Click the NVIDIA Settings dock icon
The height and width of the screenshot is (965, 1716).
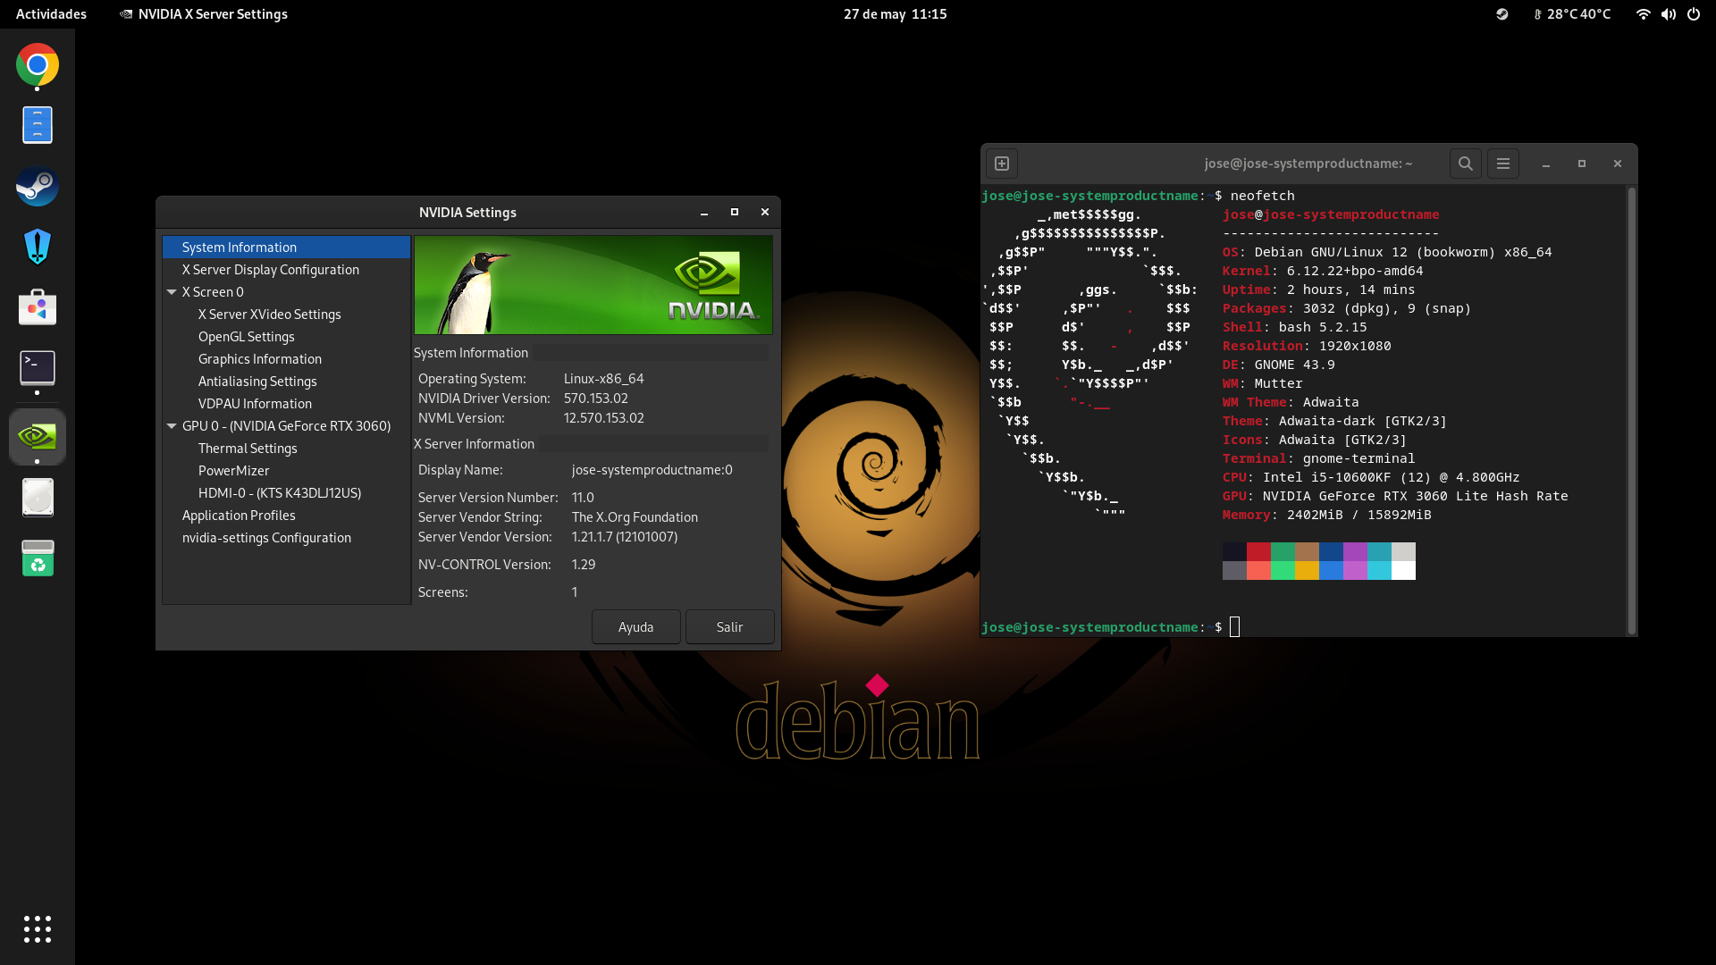tap(37, 436)
